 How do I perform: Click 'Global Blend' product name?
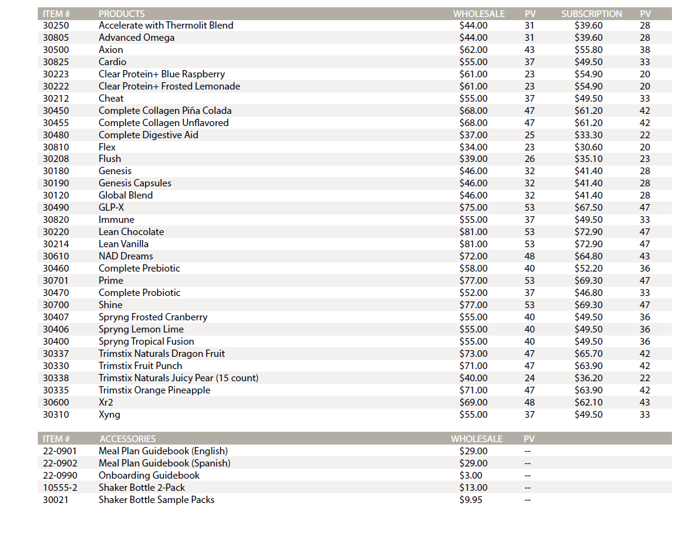[126, 195]
